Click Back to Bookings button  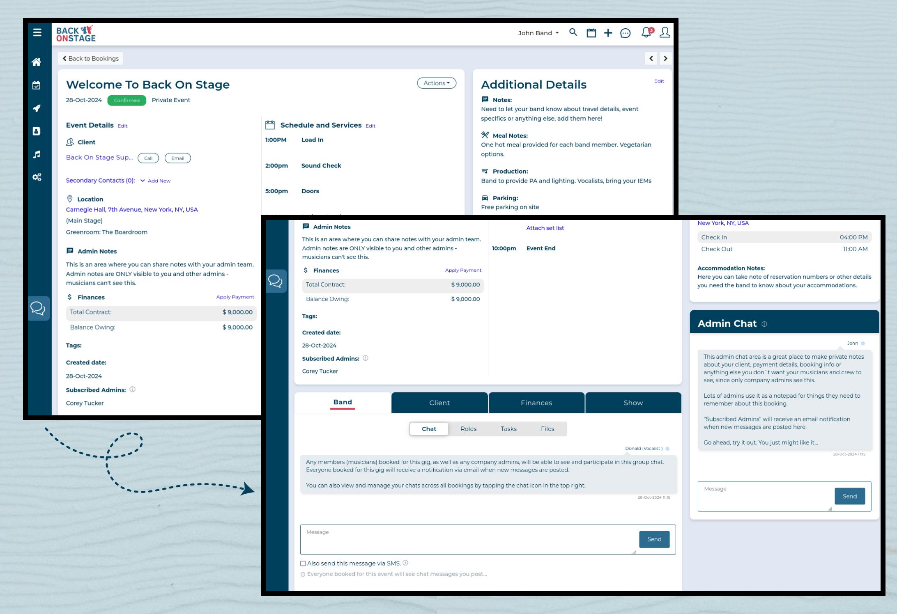click(91, 58)
